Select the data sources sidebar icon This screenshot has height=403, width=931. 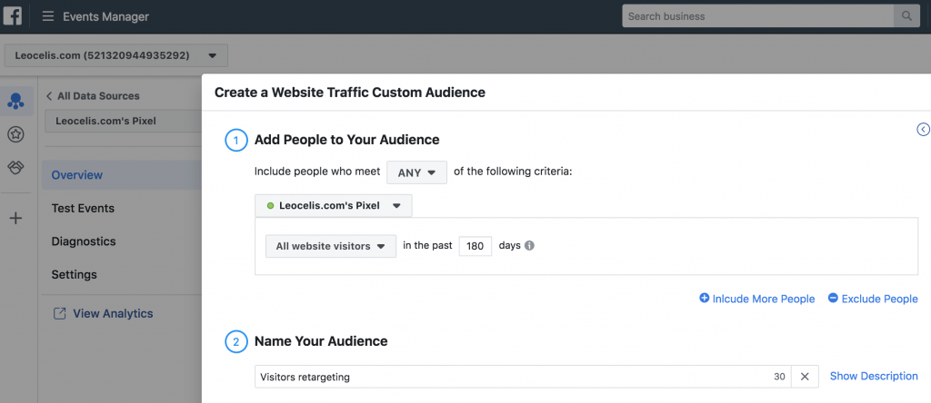[15, 102]
